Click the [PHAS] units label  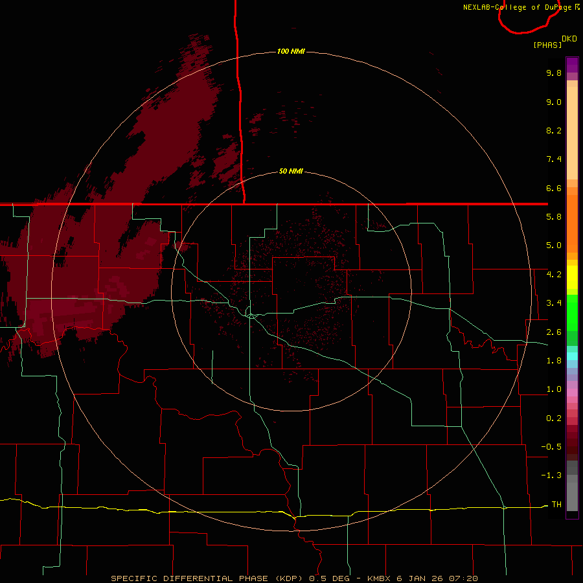[x=547, y=45]
